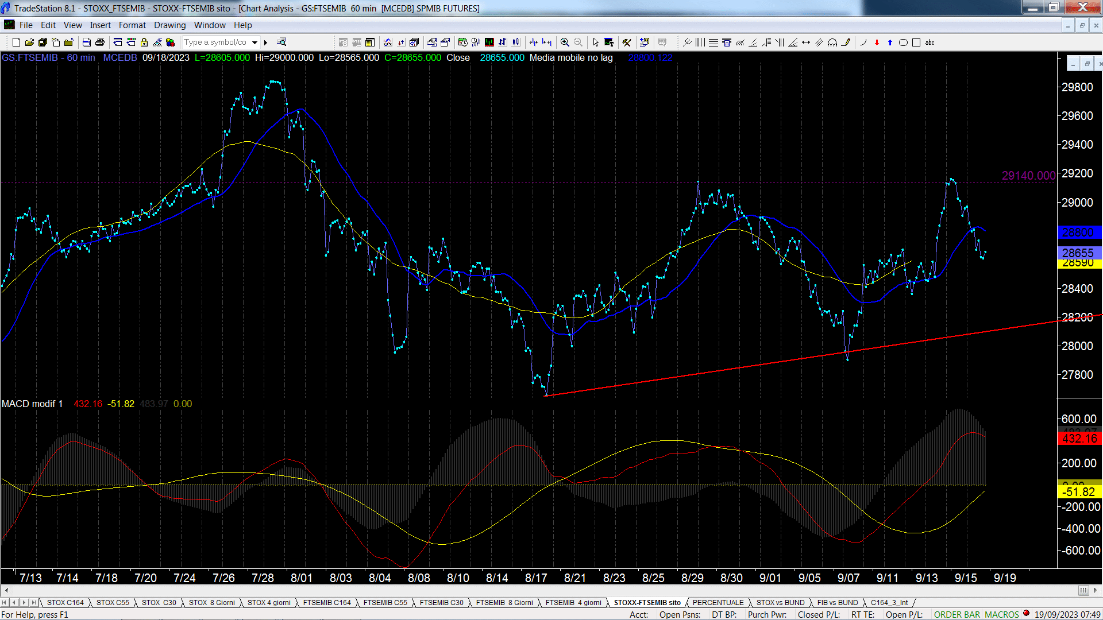
Task: Click the tab scroll first arrow
Action: click(x=5, y=603)
